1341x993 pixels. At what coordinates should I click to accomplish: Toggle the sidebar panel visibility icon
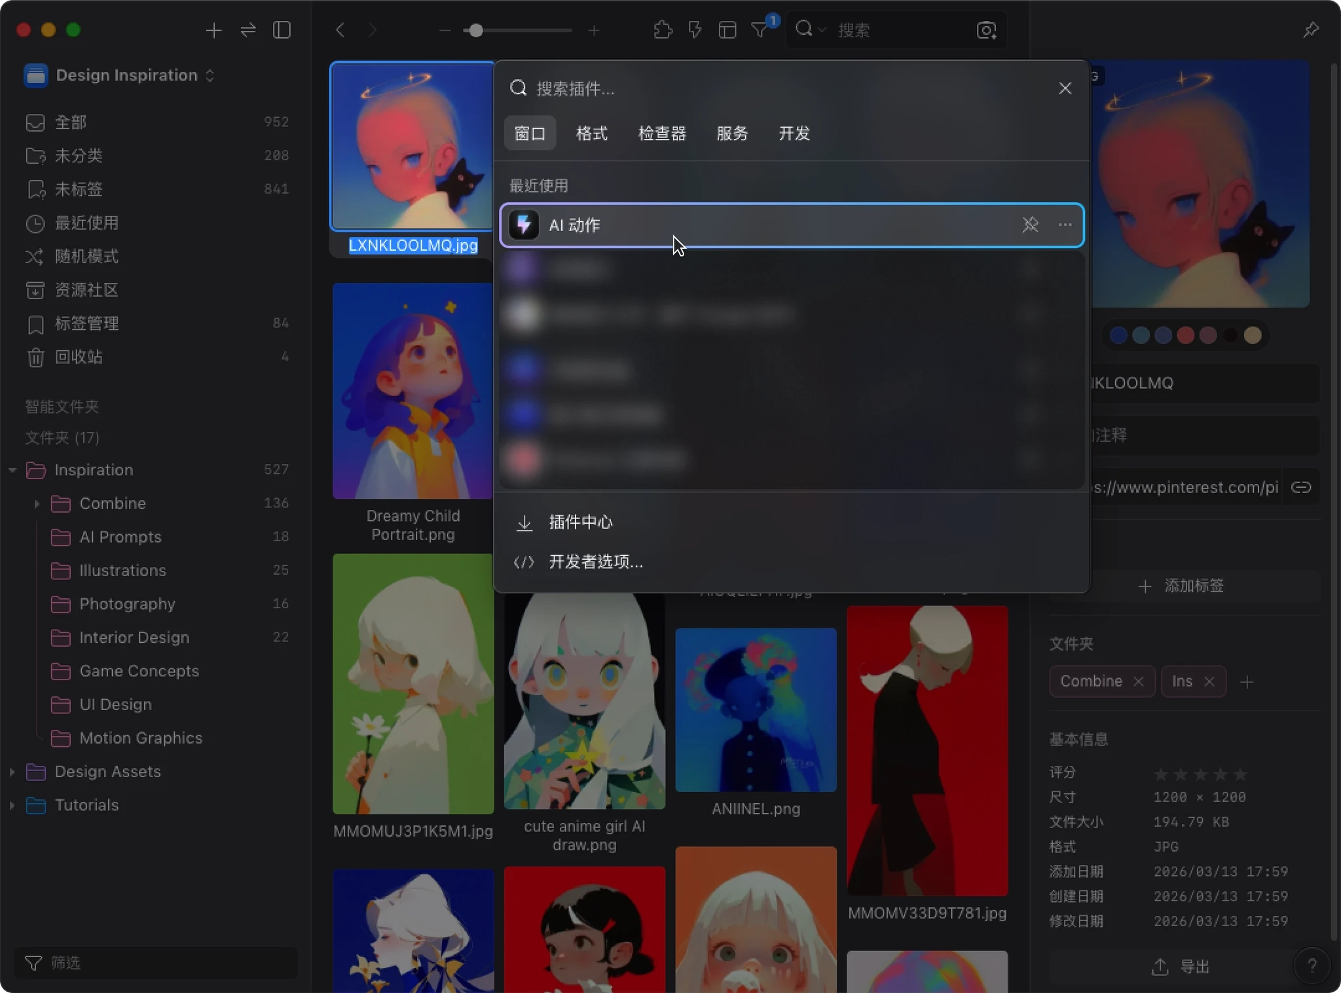click(x=282, y=30)
